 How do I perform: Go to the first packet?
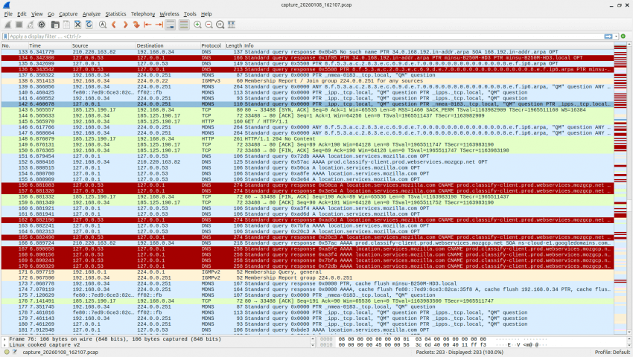148,25
